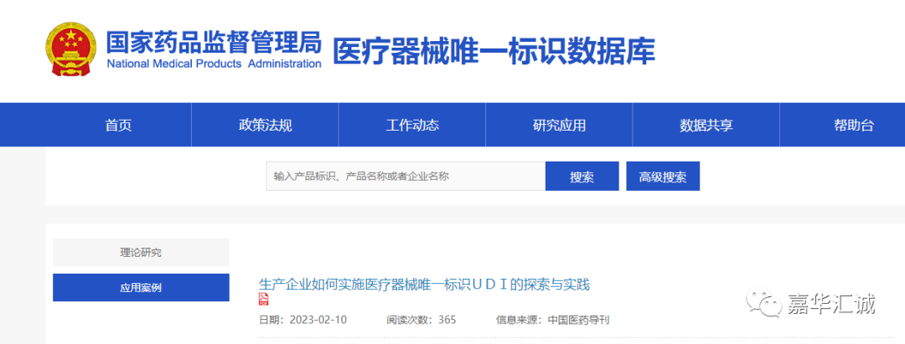The height and width of the screenshot is (344, 905).
Task: Open the 政策法规 navigation item
Action: (x=265, y=126)
